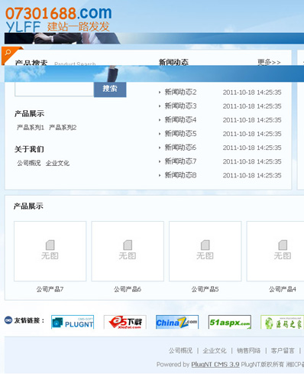Click the a5 下载 friend link logo

(x=125, y=322)
